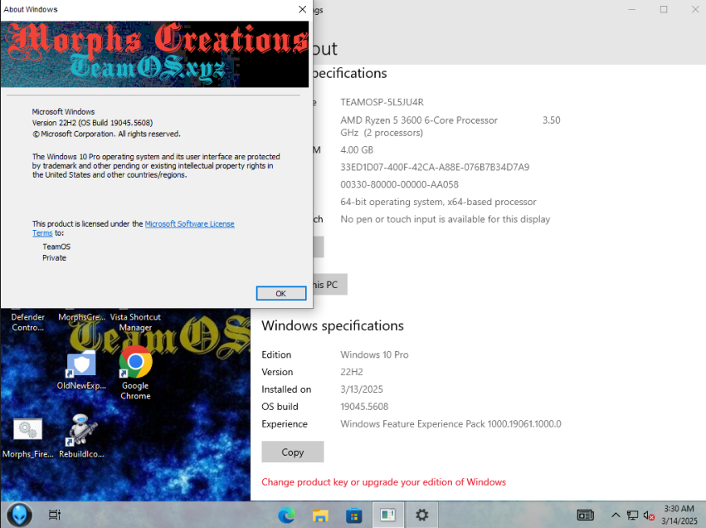Viewport: 706px width, 528px height.
Task: Open Change product key or upgrade link
Action: click(383, 482)
